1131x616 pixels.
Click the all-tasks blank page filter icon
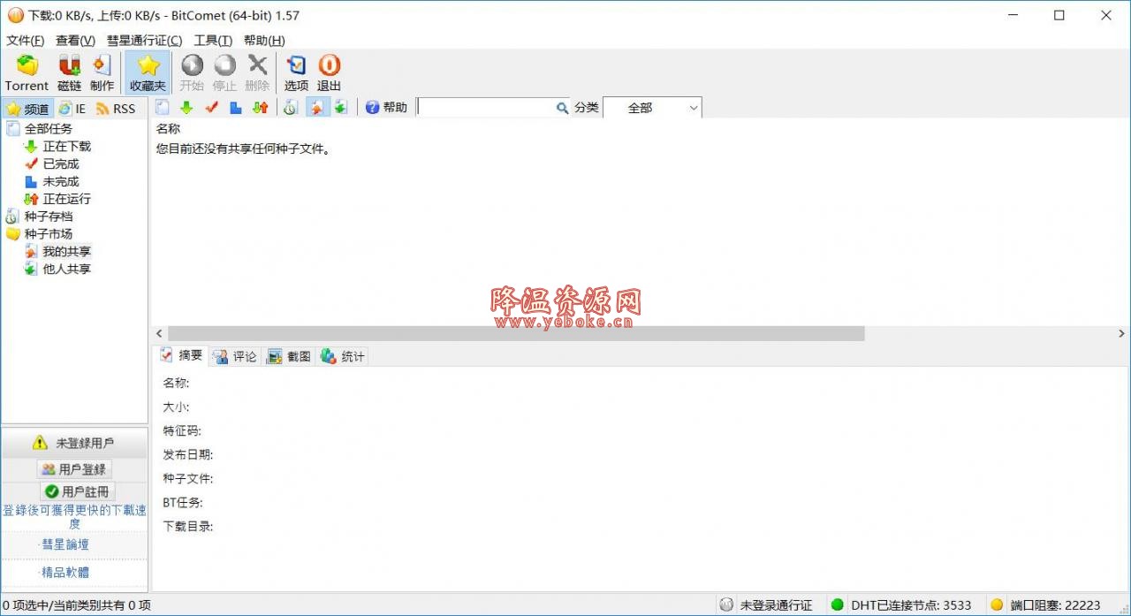[163, 108]
